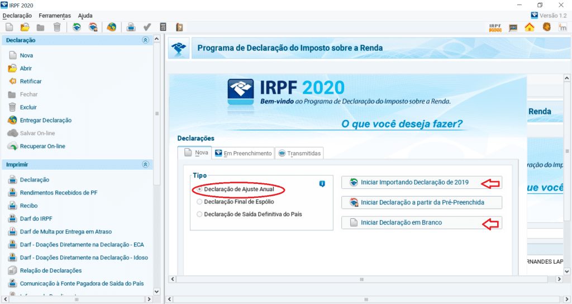Click Nova in Declaração sidebar panel
Image resolution: width=572 pixels, height=304 pixels.
26,55
